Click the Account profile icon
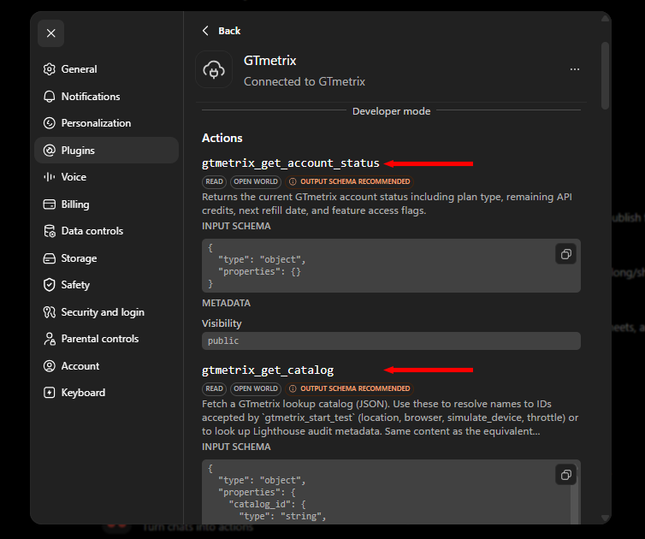 pyautogui.click(x=50, y=366)
